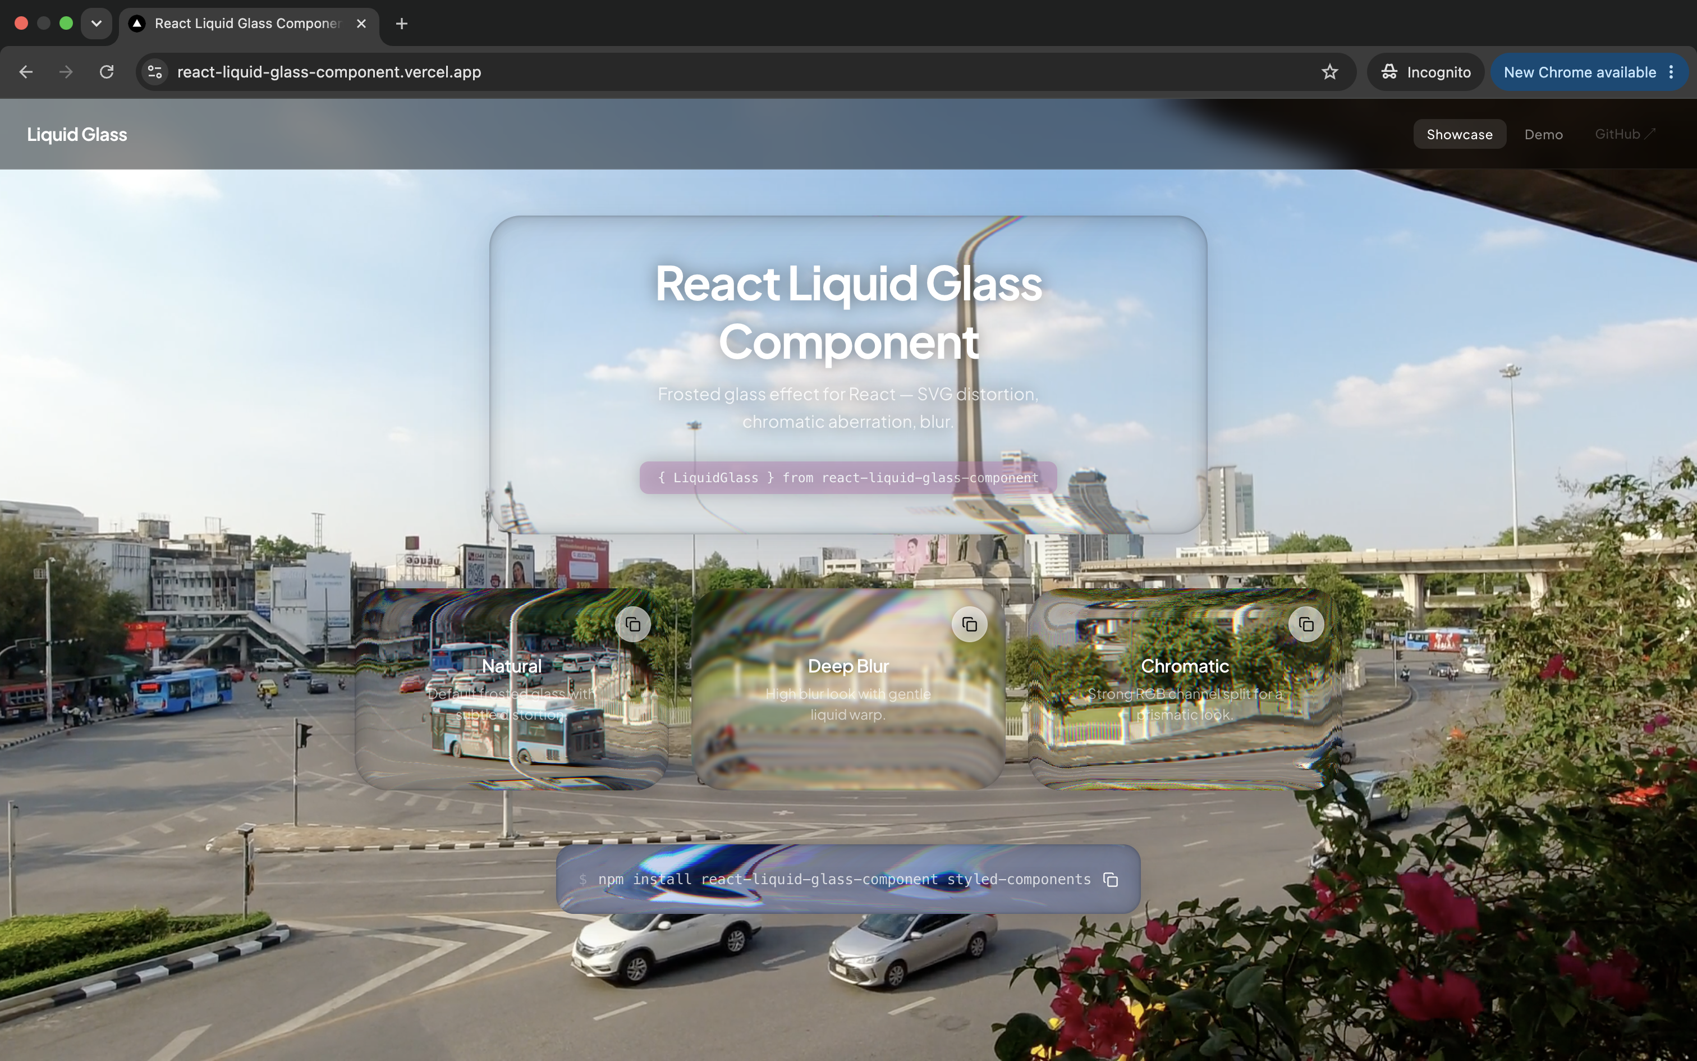Open the site information icon in address bar
The width and height of the screenshot is (1697, 1061).
[x=155, y=72]
